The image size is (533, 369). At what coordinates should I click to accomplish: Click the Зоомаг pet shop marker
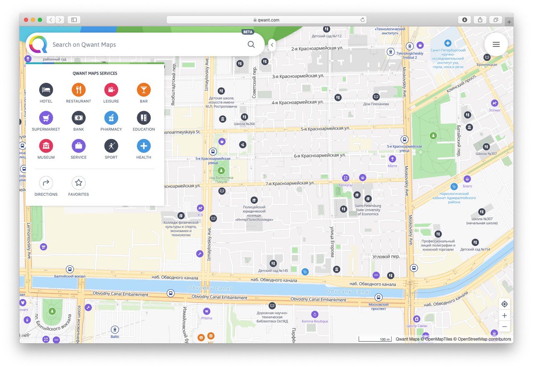(494, 103)
